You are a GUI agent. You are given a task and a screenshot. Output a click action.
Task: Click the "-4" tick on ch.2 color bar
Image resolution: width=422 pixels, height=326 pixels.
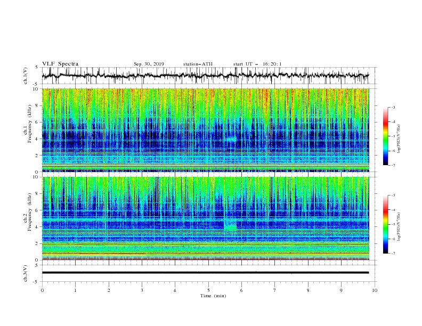click(x=393, y=210)
